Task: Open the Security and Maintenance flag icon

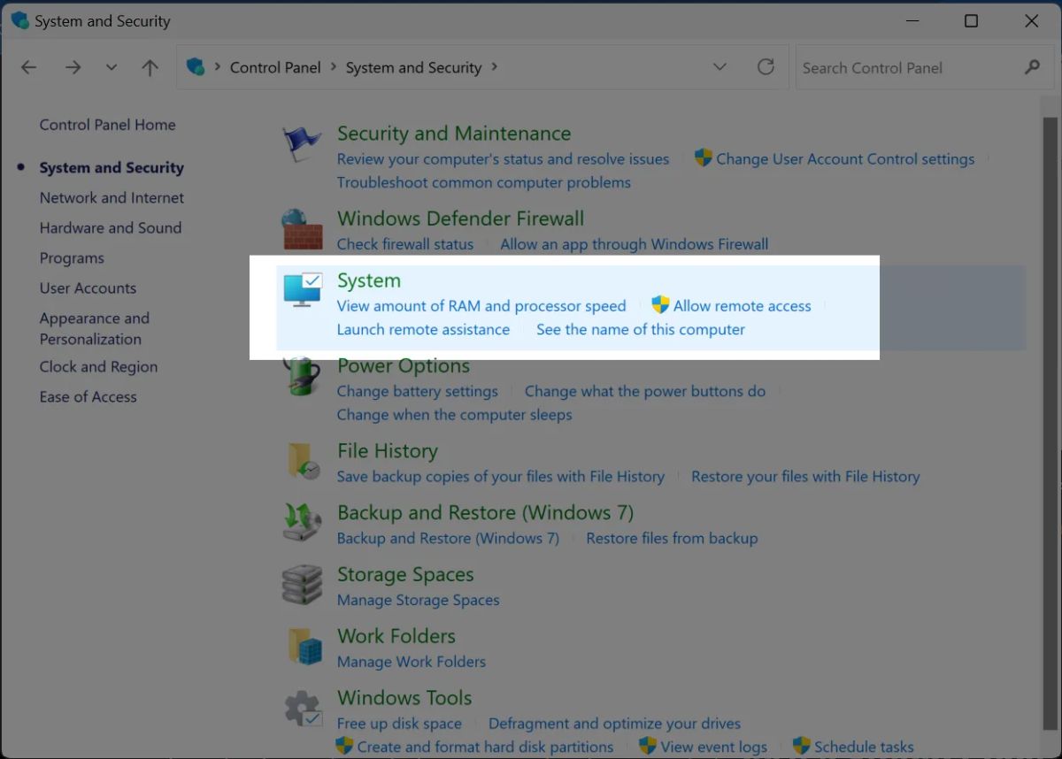Action: (302, 144)
